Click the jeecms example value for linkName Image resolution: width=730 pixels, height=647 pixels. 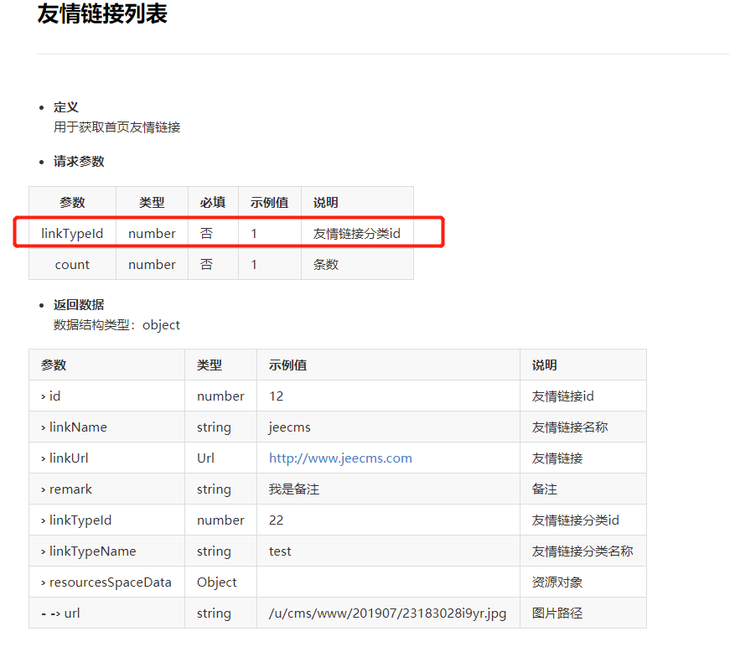(290, 427)
